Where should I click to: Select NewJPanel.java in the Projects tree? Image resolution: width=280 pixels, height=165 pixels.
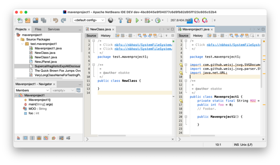45,62
